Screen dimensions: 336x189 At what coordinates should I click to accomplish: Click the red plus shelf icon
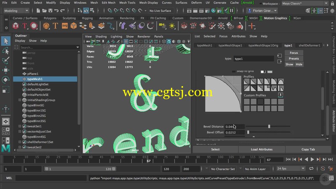click(252, 26)
